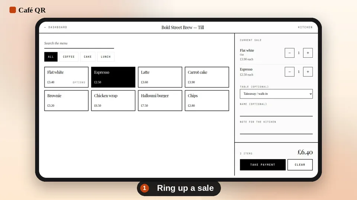
Task: Open the Takeaway / walk-in table dropdown
Action: tap(276, 94)
